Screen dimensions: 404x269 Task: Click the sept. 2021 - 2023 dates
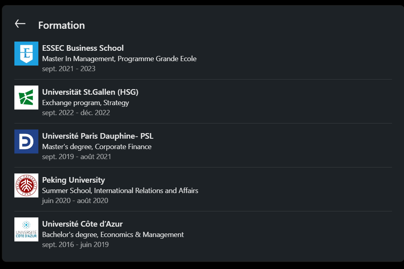click(x=69, y=69)
